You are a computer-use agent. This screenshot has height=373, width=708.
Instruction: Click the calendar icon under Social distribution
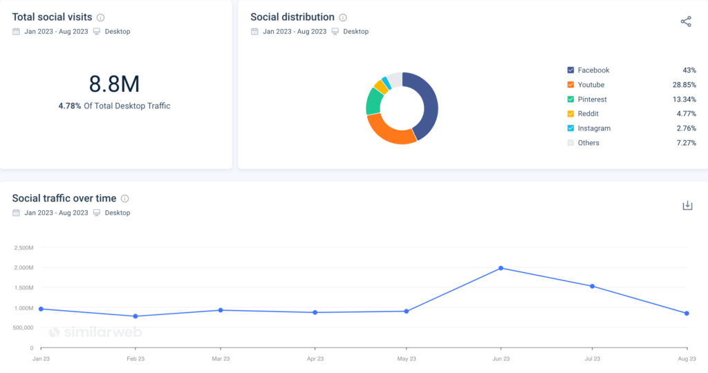tap(254, 32)
